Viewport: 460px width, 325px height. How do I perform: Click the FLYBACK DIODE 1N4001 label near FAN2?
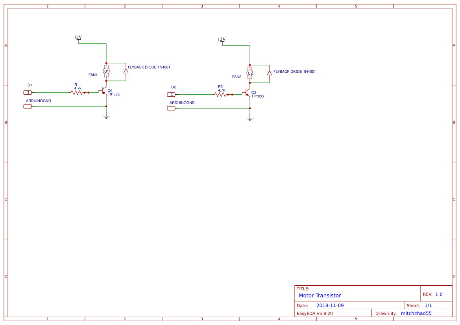(295, 72)
